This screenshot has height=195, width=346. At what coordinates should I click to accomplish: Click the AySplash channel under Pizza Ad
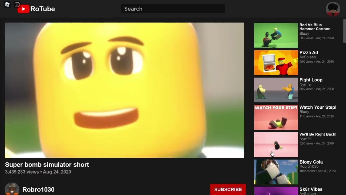point(308,57)
